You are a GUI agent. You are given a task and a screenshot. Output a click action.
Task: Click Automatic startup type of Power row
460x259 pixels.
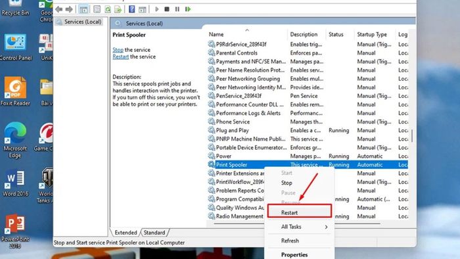[x=369, y=156]
